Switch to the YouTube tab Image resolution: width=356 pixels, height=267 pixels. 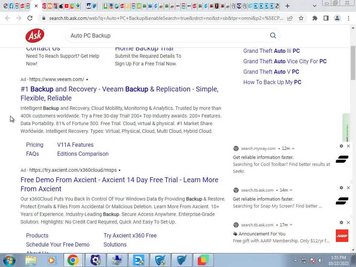pyautogui.click(x=66, y=6)
